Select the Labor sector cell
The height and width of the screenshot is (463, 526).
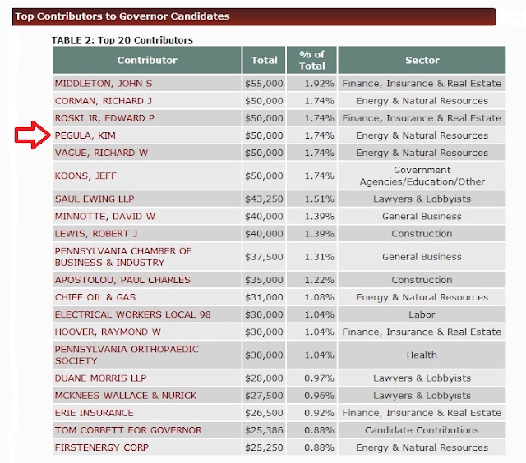[422, 314]
